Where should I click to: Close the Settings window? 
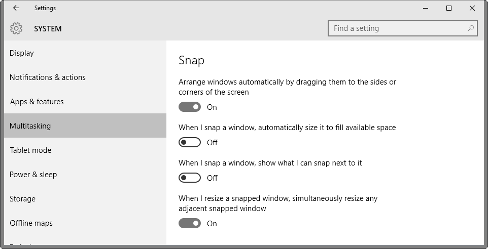coord(472,8)
